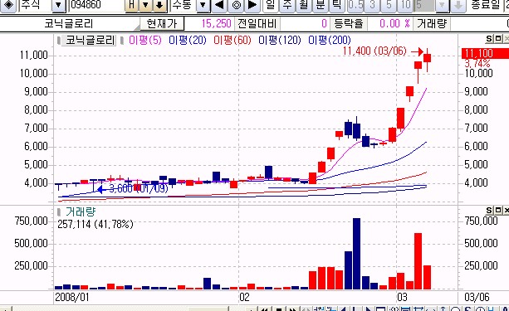This screenshot has width=509, height=311.
Task: Open the 수동 mode dropdown
Action: pos(203,5)
